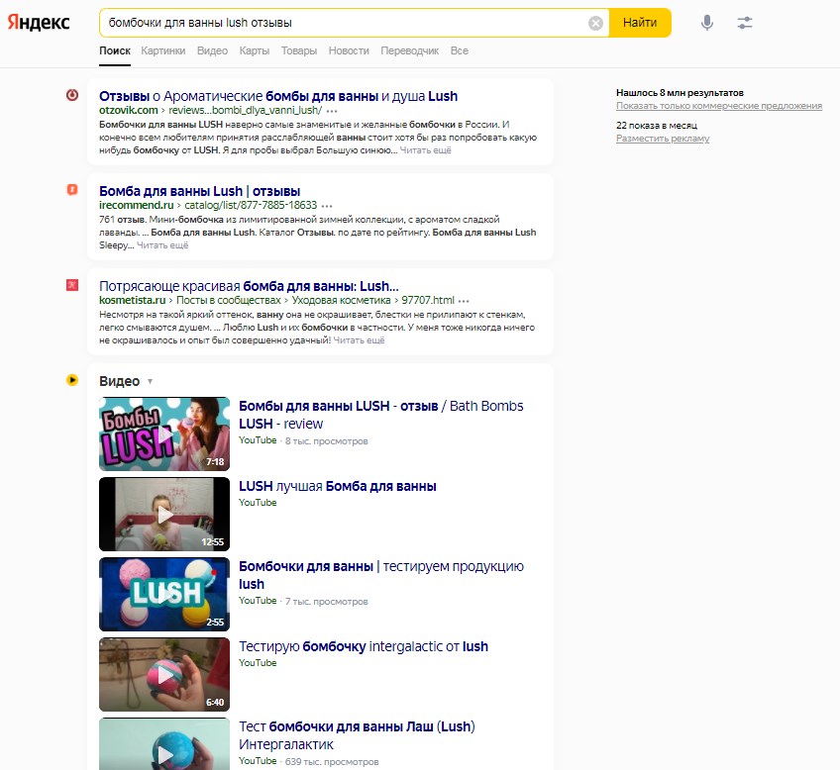Viewport: 840px width, 770px height.
Task: Click the 'Разместить рекламу' link
Action: click(663, 139)
